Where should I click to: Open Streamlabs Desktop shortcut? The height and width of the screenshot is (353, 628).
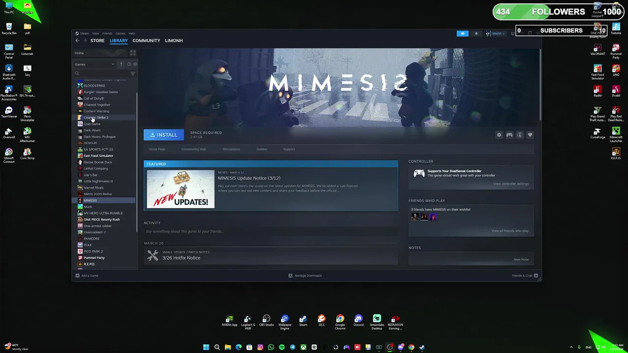point(377,322)
